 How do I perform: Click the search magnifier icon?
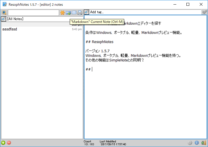(4, 13)
